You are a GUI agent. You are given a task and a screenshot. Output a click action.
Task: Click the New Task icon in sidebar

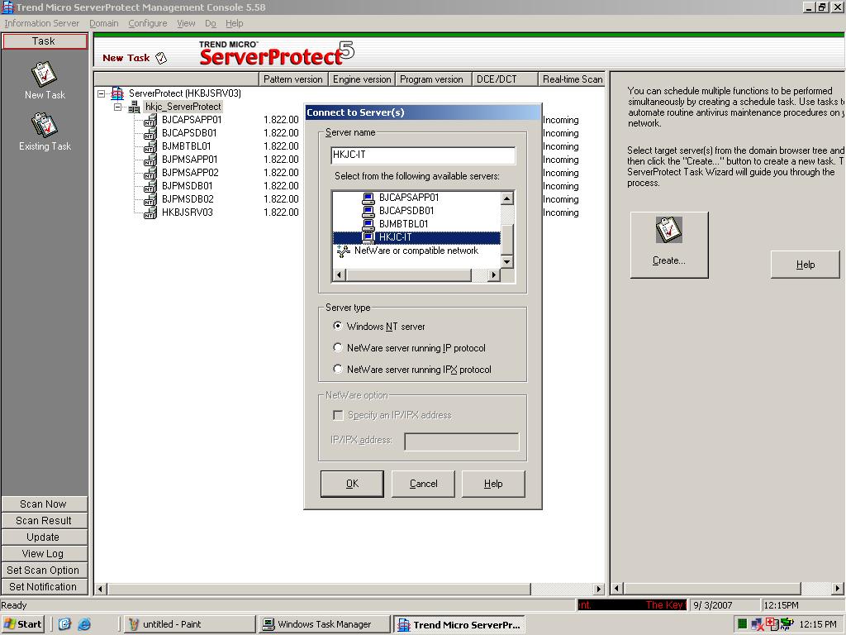(x=45, y=76)
